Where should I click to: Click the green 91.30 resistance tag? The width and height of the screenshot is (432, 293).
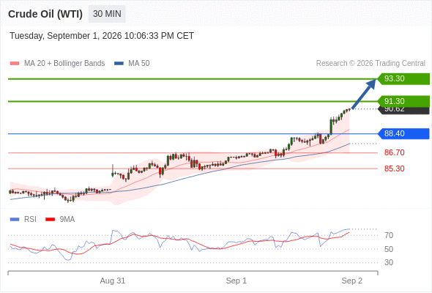pyautogui.click(x=403, y=101)
